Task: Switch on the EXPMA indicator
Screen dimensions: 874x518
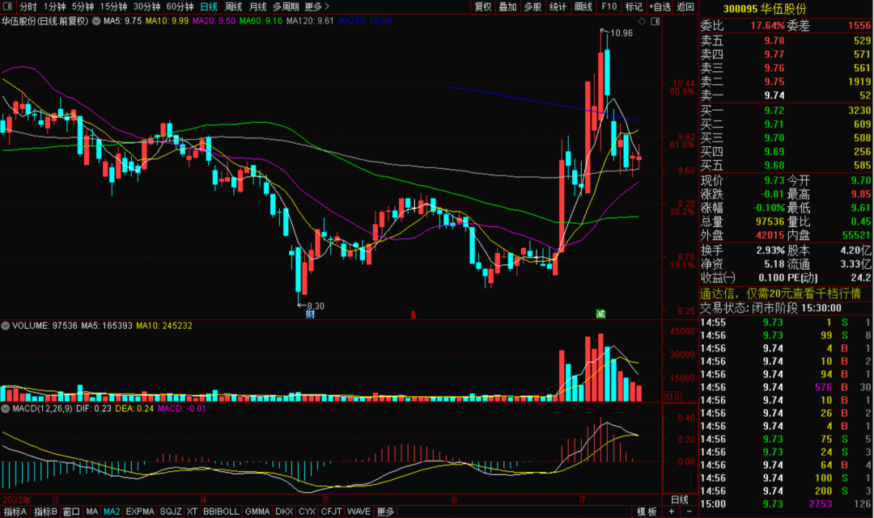Action: point(140,512)
